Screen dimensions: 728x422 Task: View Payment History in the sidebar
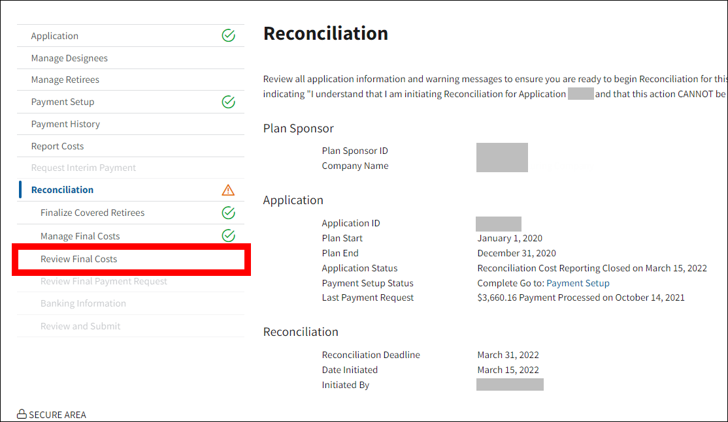point(65,124)
